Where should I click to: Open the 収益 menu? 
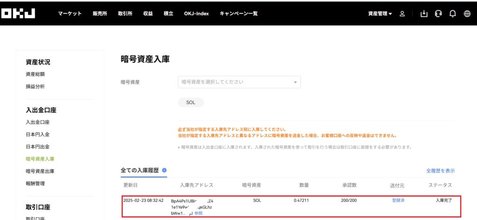[148, 14]
